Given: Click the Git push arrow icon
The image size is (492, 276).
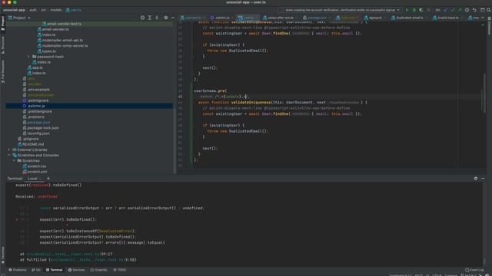Looking at the screenshot, I should [460, 10].
